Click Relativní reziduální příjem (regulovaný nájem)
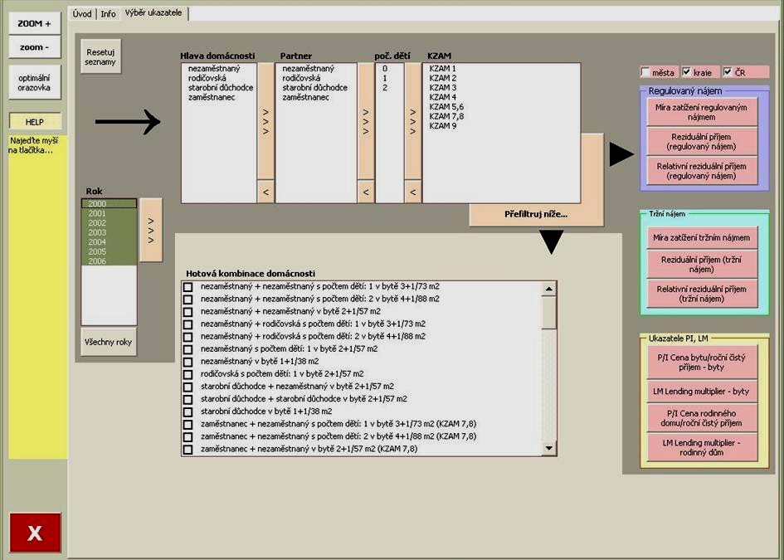The image size is (784, 560). tap(702, 171)
